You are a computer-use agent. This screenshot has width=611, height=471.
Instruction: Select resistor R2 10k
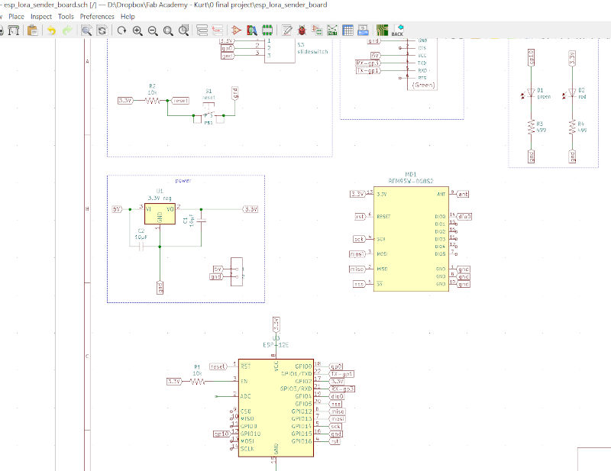click(152, 101)
